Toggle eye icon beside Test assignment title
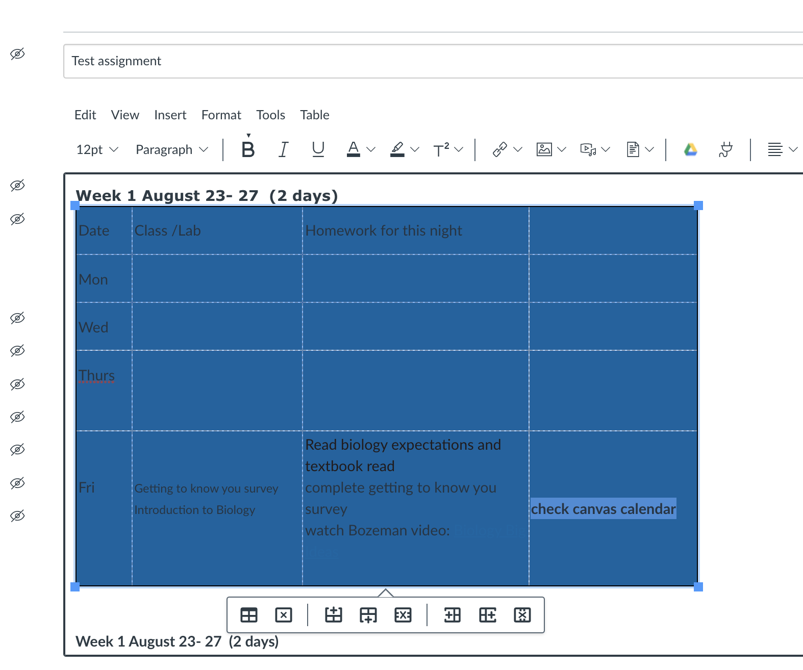Image resolution: width=803 pixels, height=670 pixels. coord(17,54)
